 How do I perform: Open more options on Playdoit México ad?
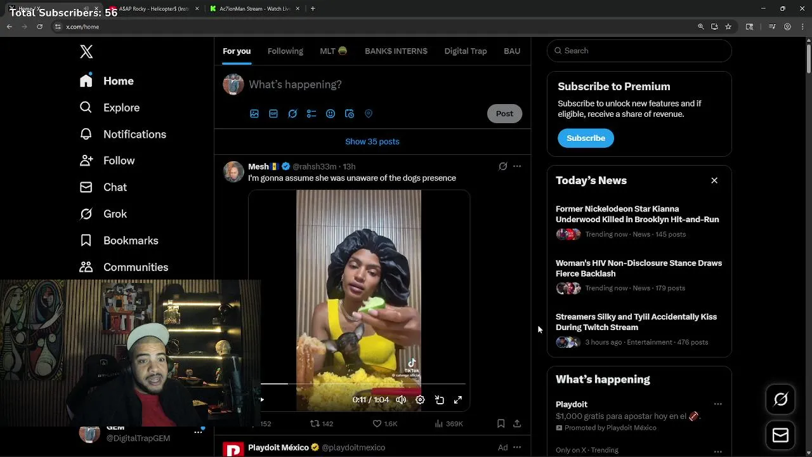click(517, 447)
